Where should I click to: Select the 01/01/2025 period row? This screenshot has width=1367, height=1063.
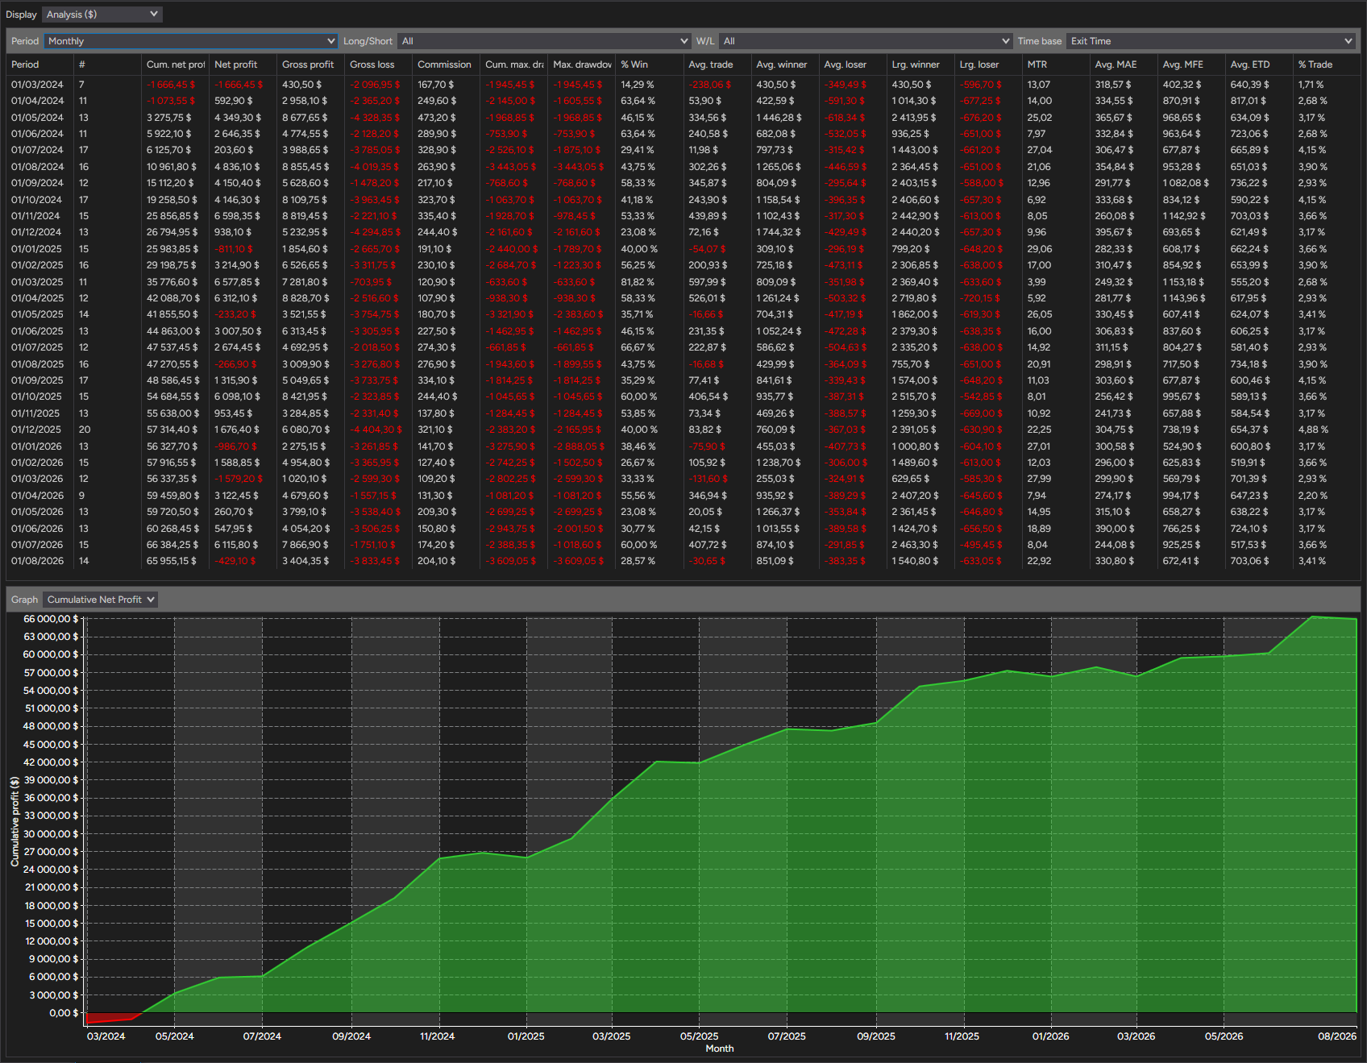coord(683,249)
